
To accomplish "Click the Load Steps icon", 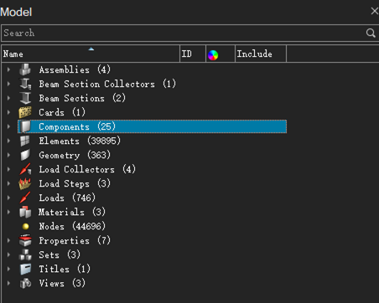I will [x=25, y=183].
